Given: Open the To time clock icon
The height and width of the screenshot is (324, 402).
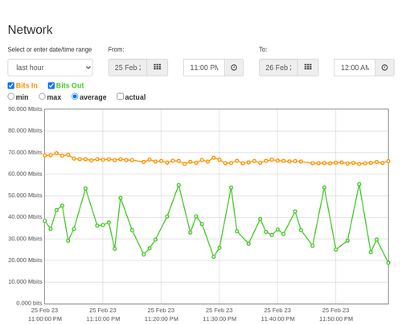Looking at the screenshot, I should 384,68.
